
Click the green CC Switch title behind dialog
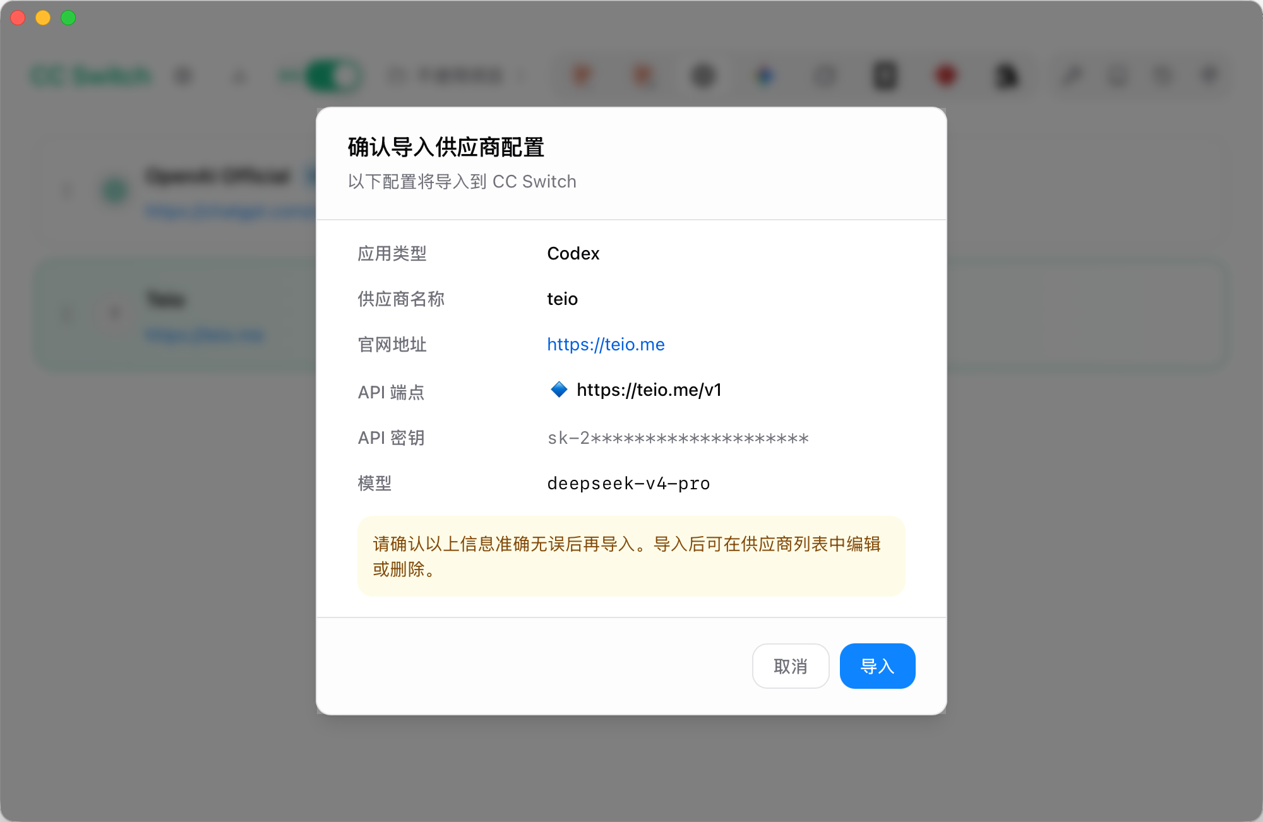[x=92, y=76]
